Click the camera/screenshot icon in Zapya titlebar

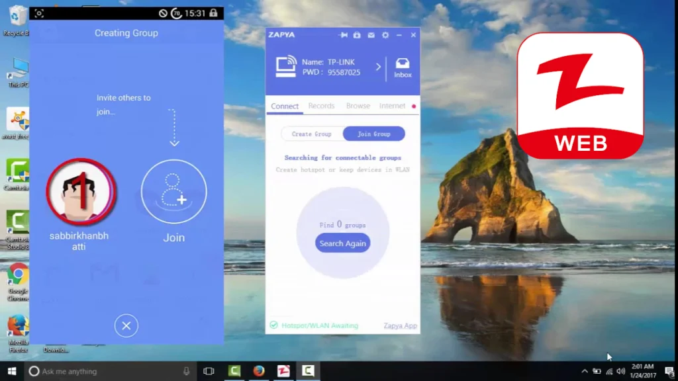tap(357, 35)
